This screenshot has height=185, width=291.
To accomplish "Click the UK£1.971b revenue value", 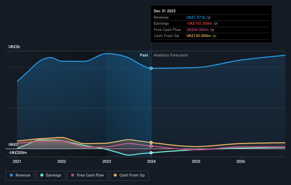I will click(x=196, y=17).
